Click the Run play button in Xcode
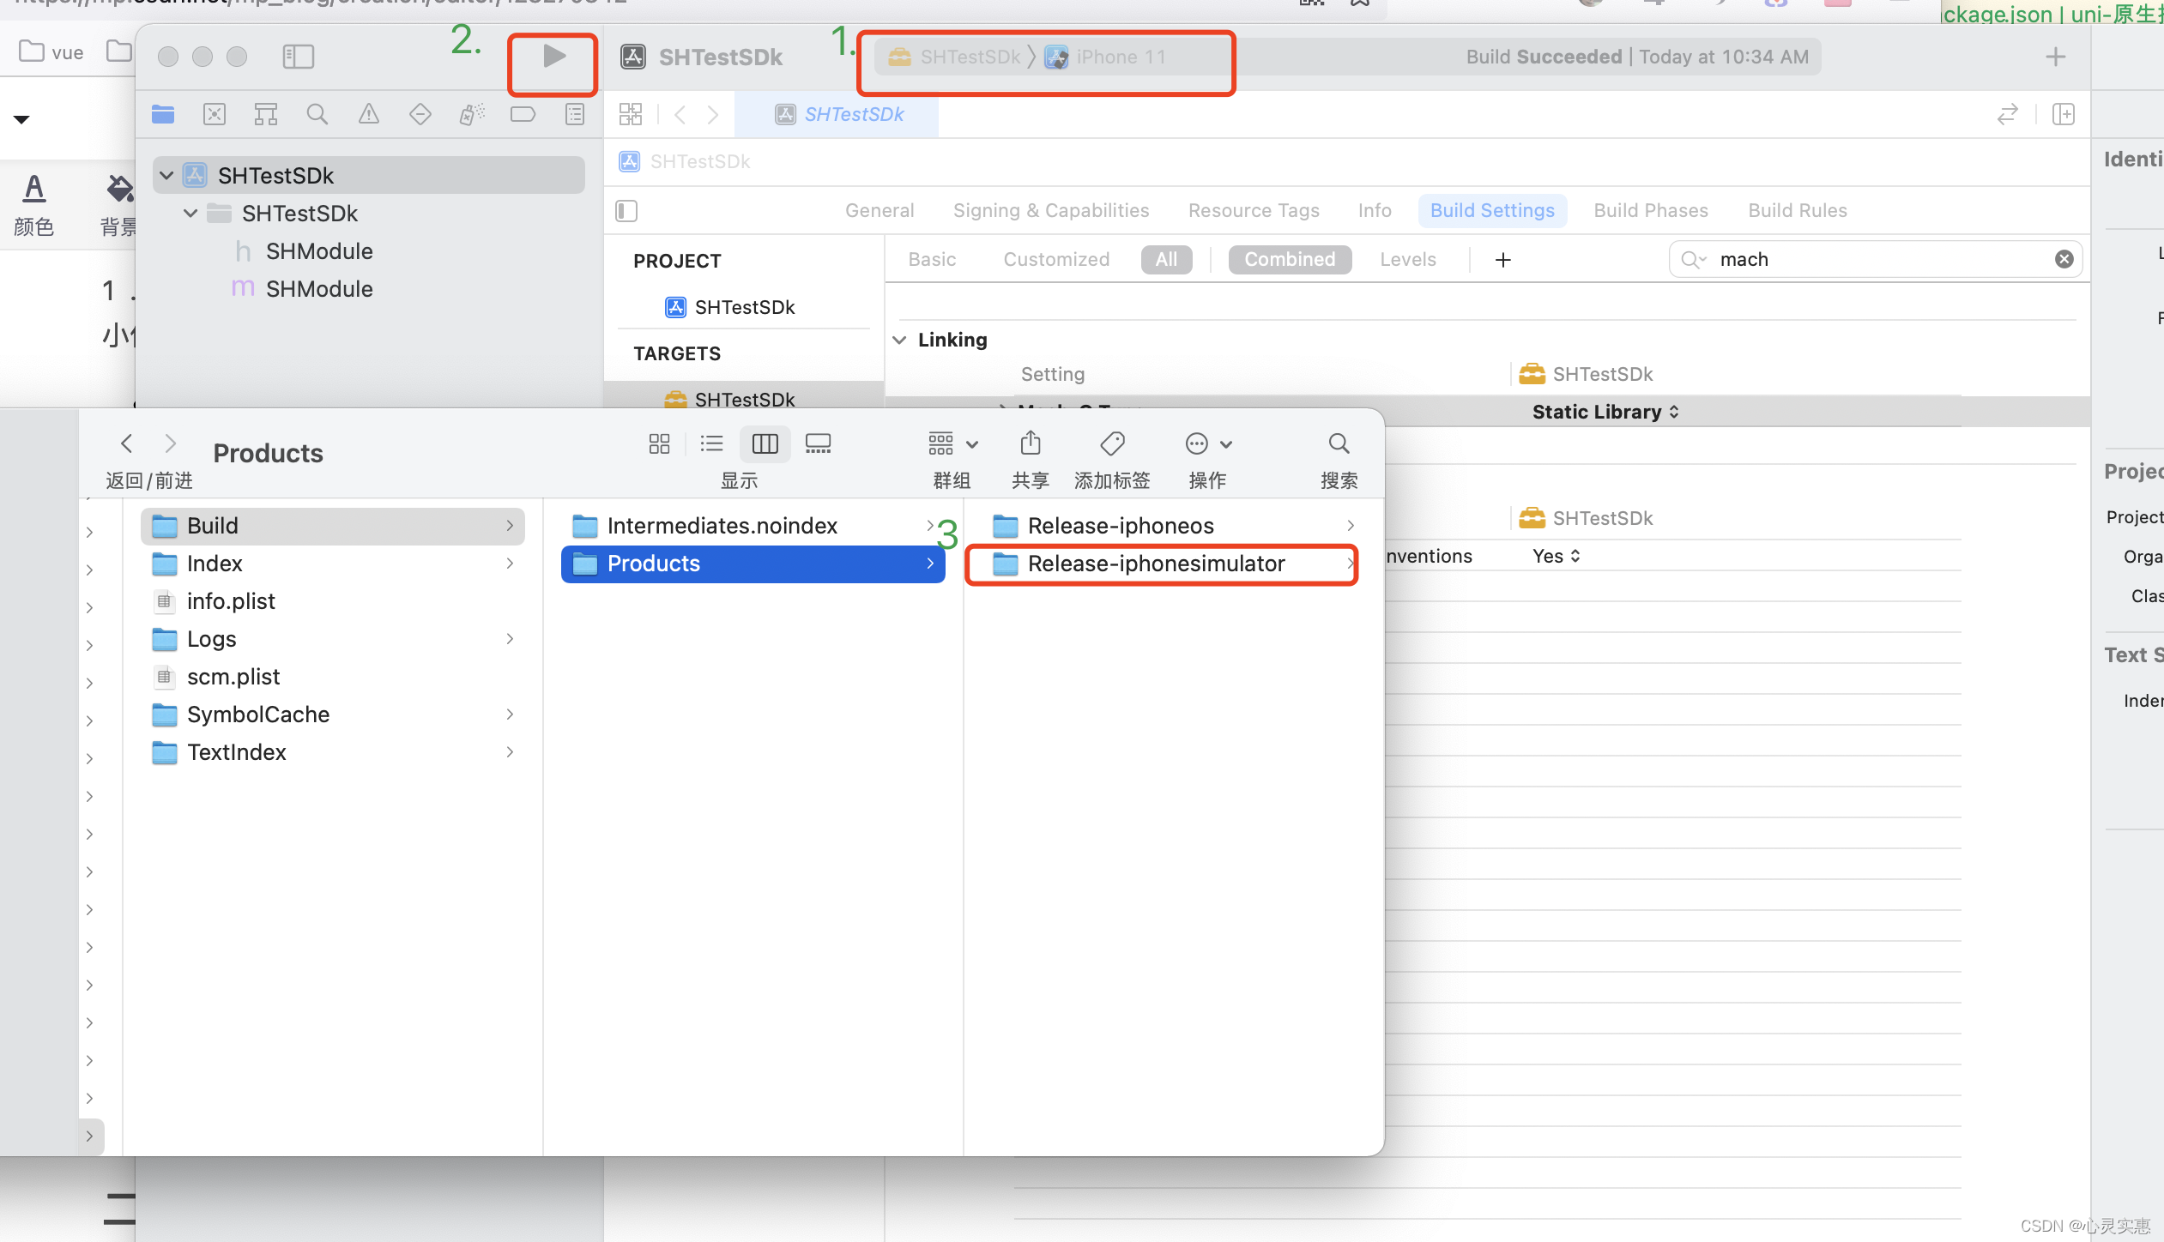This screenshot has width=2164, height=1242. tap(554, 57)
